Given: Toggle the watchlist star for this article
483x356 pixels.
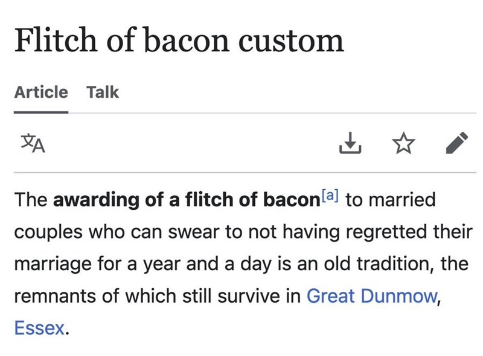Looking at the screenshot, I should pyautogui.click(x=404, y=143).
